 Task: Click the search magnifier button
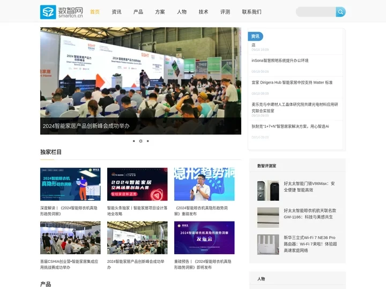[x=340, y=12]
